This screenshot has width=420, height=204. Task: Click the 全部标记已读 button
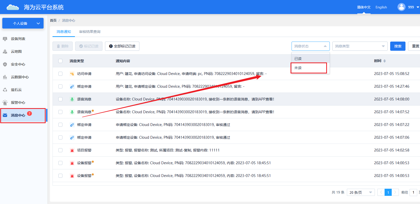(122, 46)
